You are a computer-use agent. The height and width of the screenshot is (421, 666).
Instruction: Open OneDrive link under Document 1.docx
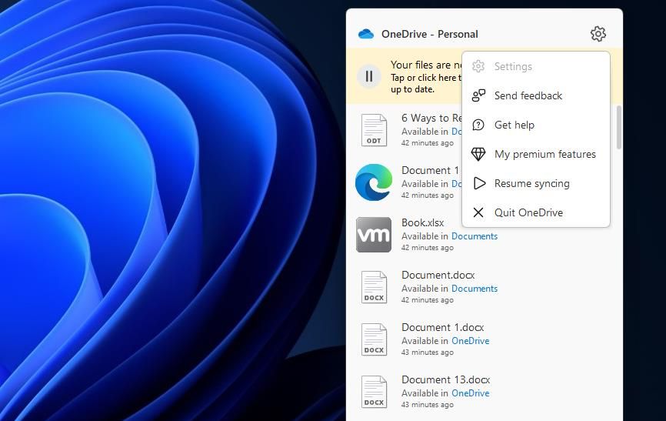click(470, 341)
